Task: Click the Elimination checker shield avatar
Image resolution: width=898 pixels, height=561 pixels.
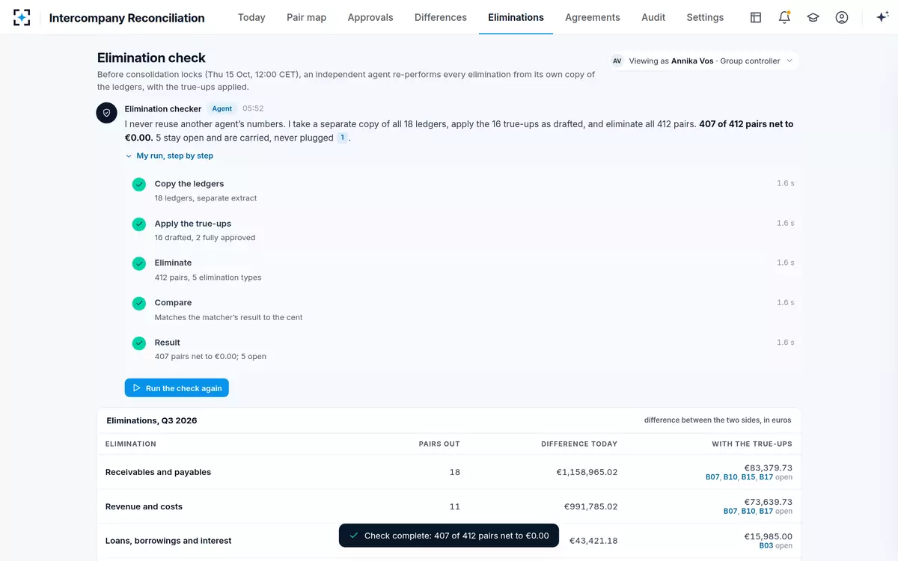Action: [x=106, y=113]
